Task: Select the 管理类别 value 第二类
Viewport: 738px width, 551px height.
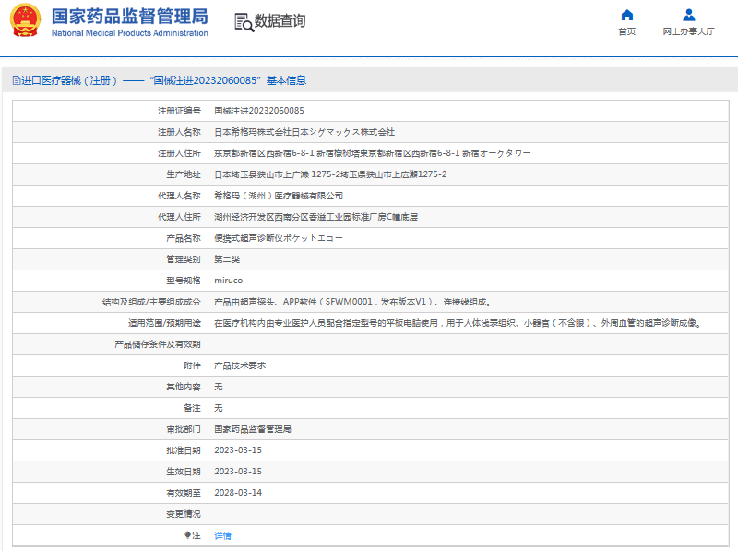Action: click(226, 258)
